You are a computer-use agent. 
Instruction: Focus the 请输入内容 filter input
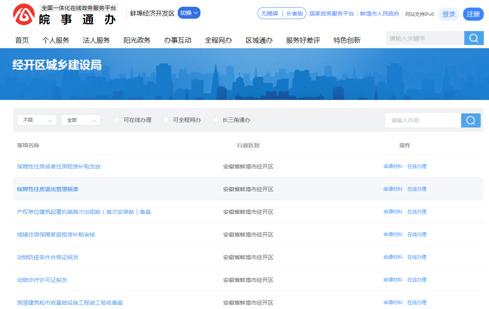click(423, 120)
